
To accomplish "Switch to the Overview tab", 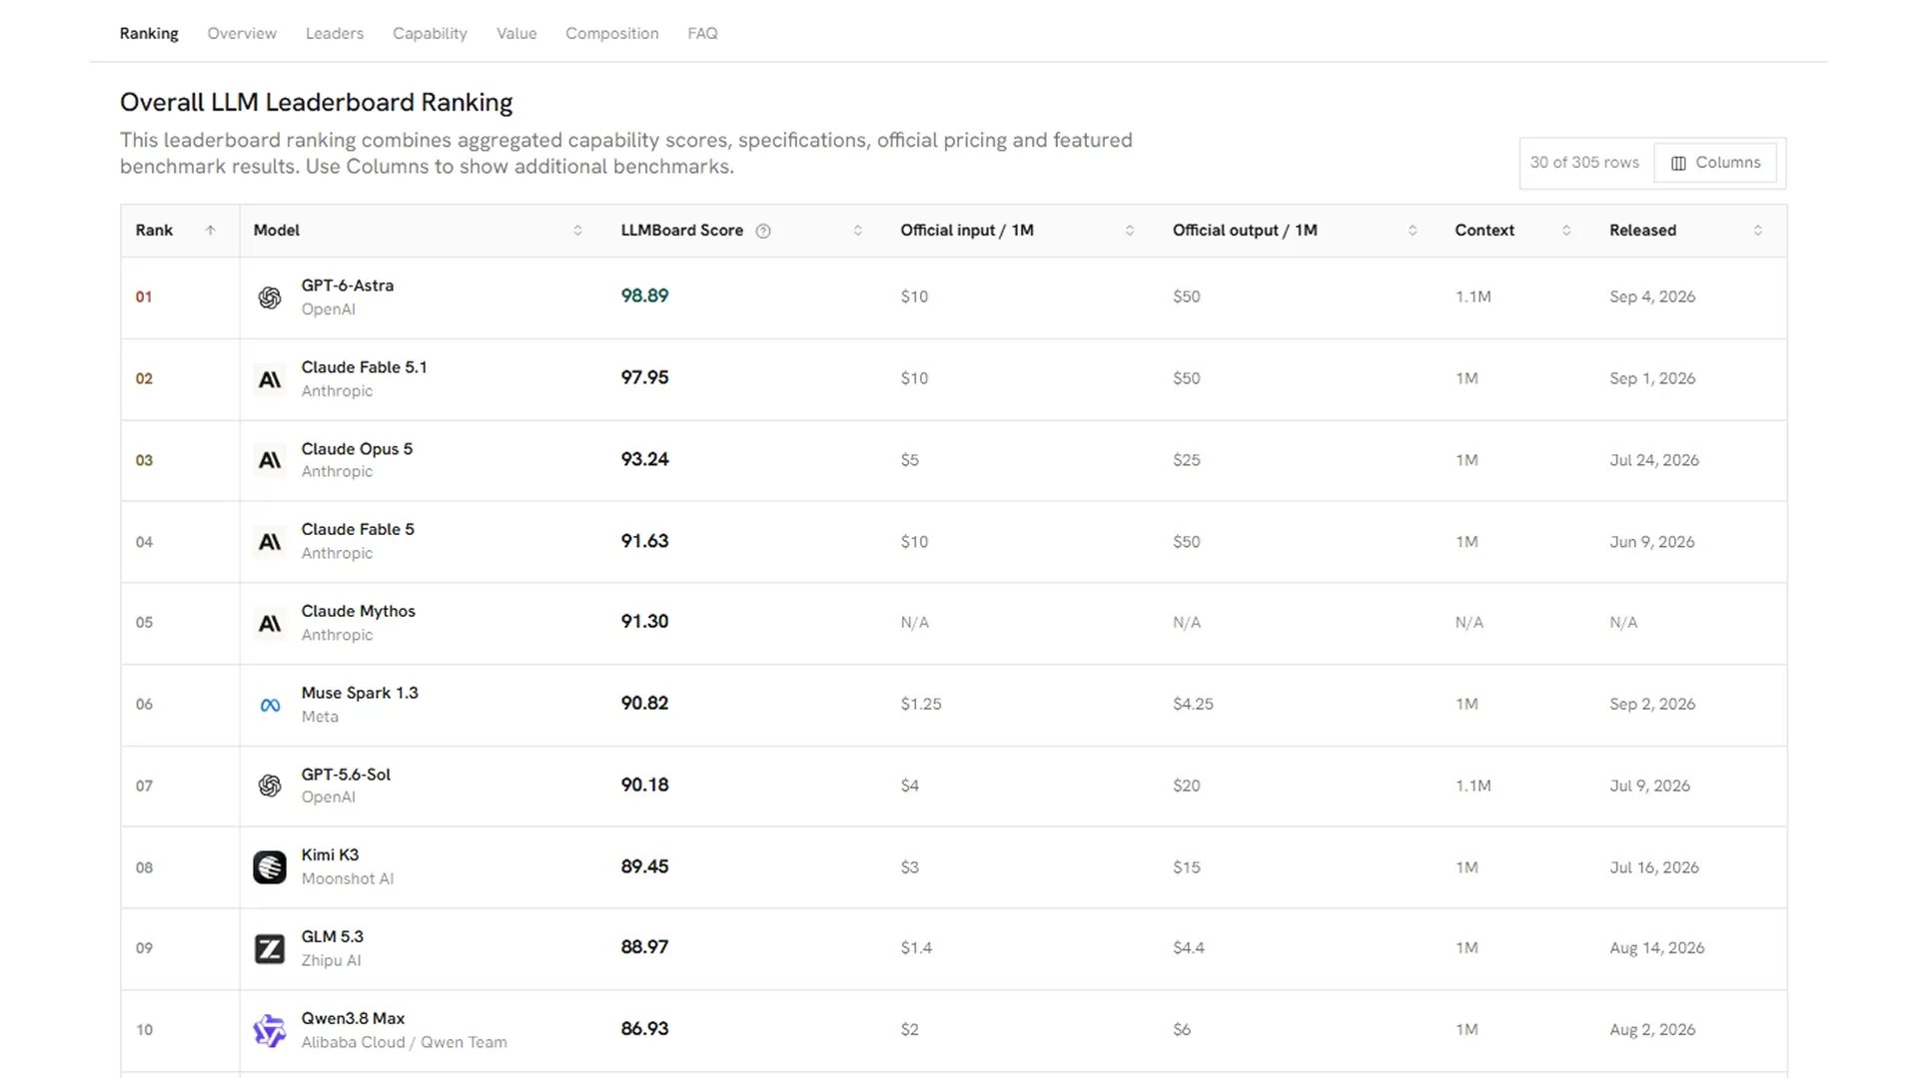I will 242,33.
